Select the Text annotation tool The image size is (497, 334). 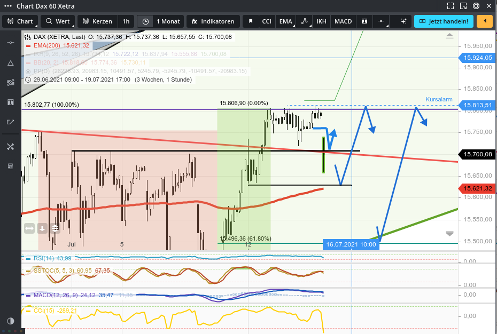click(10, 101)
